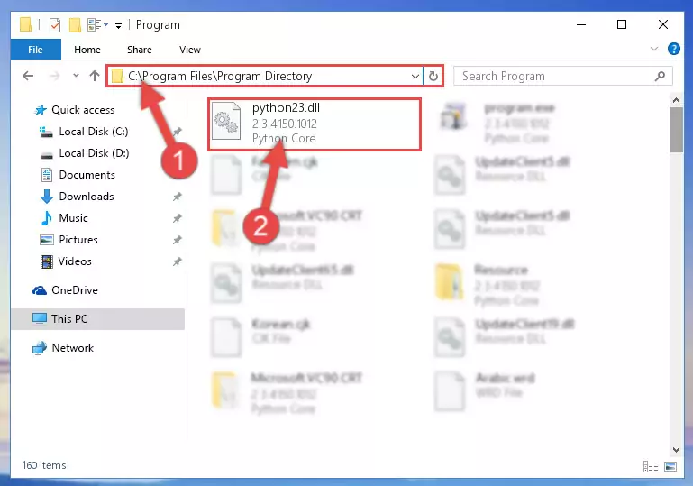This screenshot has height=486, width=693.
Task: Open the File menu
Action: (35, 50)
